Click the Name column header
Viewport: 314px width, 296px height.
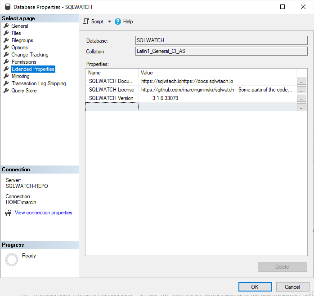pyautogui.click(x=112, y=73)
